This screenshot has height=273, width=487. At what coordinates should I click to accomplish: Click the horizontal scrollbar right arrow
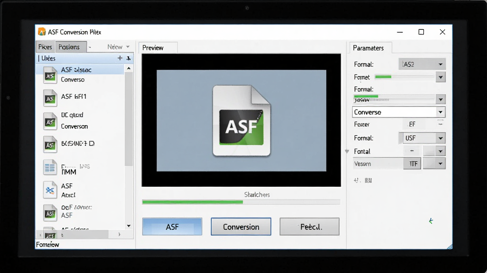119,235
